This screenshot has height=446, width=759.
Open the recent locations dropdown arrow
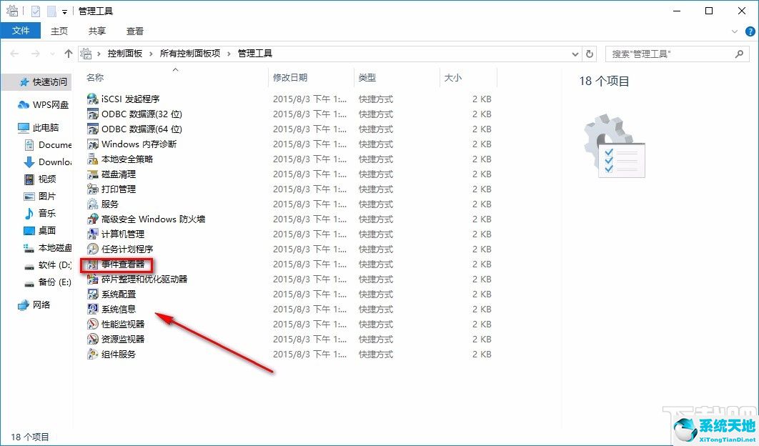(x=52, y=54)
